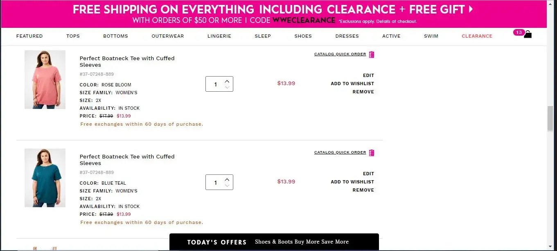Click quantity field for Rose Bloom tee
This screenshot has height=251, width=557.
click(x=215, y=84)
